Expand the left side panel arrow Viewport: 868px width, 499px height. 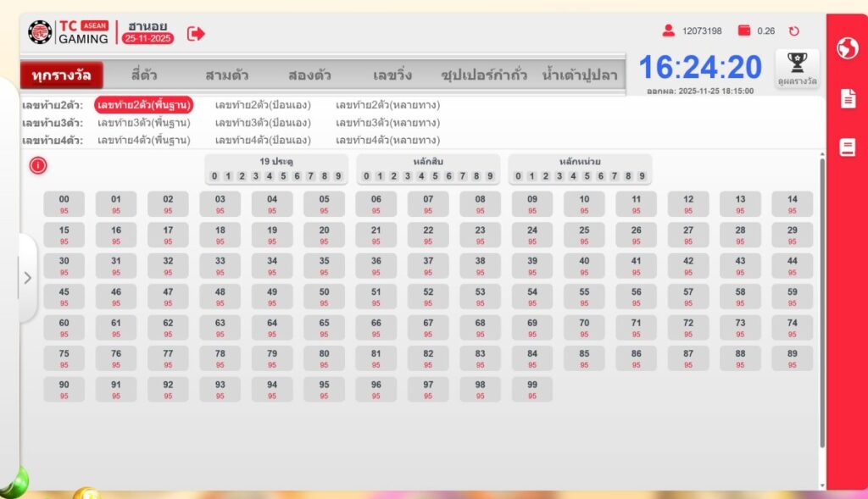coord(28,278)
